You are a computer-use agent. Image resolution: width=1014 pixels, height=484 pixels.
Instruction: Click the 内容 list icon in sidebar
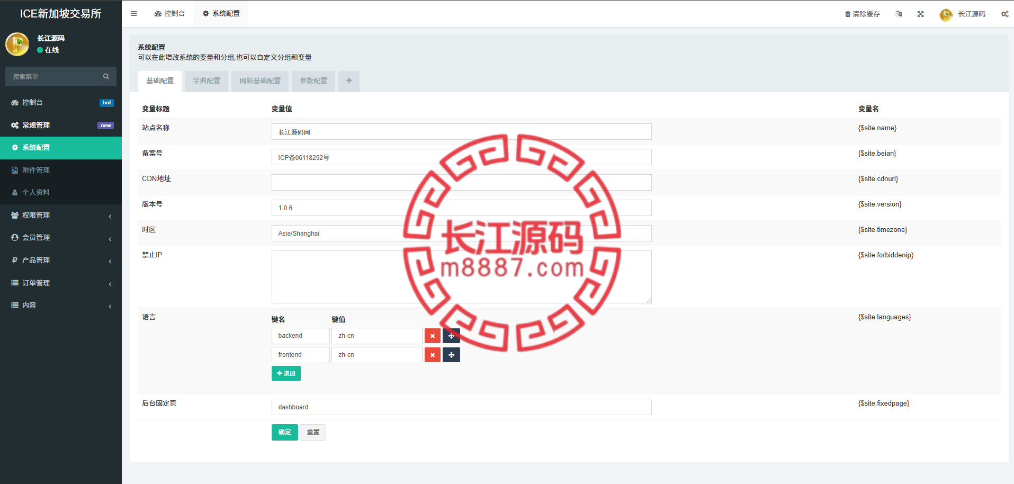point(15,306)
